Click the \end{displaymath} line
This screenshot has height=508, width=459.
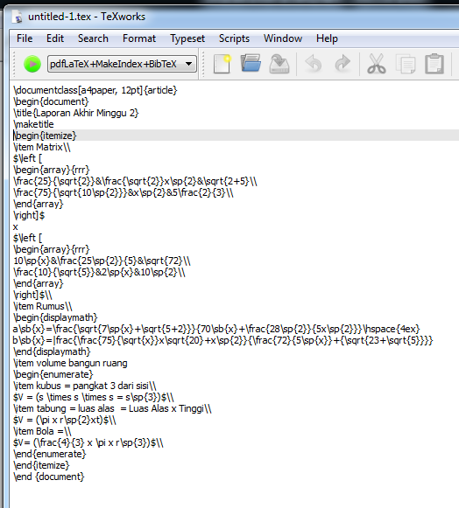tap(52, 351)
